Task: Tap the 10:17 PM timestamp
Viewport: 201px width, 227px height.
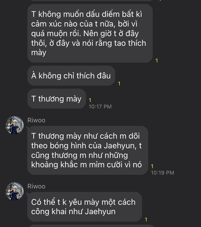Action: pyautogui.click(x=100, y=107)
